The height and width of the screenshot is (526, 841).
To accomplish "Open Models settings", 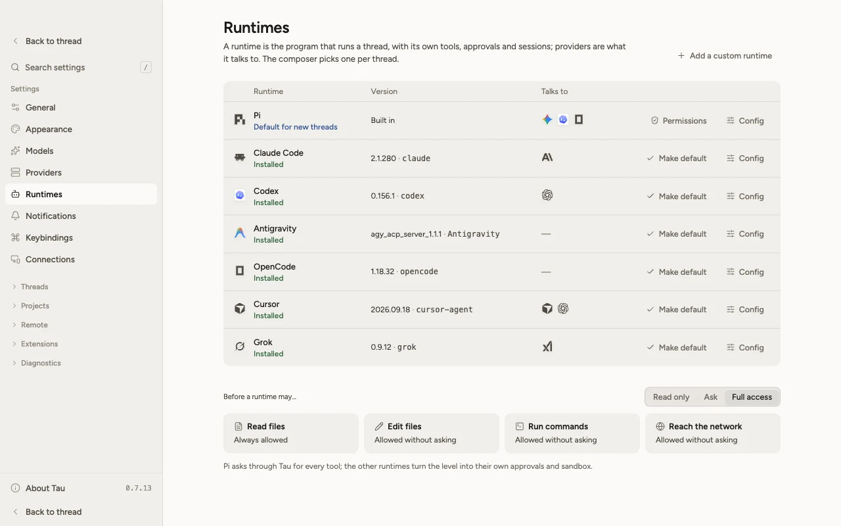I will coord(81,151).
